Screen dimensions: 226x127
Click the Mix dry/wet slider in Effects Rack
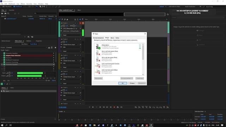[29, 81]
